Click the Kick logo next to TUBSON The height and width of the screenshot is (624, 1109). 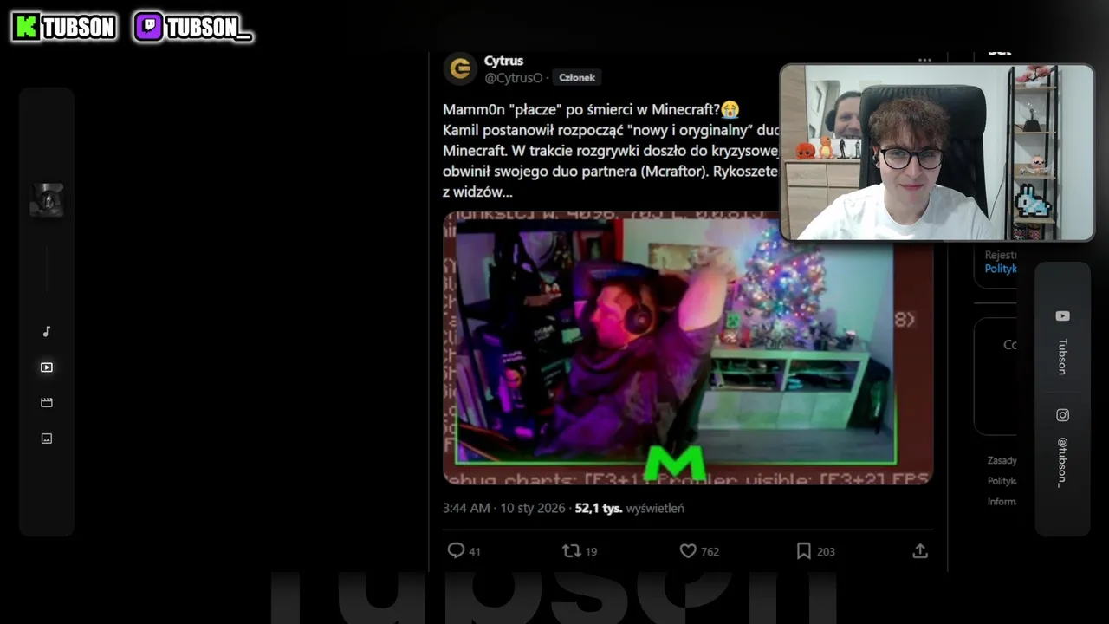tap(27, 28)
